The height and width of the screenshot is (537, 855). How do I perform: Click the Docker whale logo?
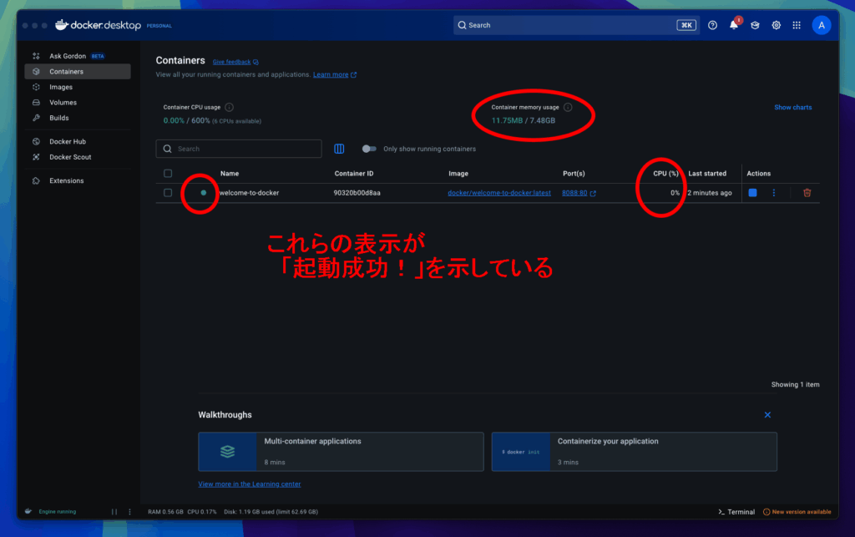click(62, 24)
